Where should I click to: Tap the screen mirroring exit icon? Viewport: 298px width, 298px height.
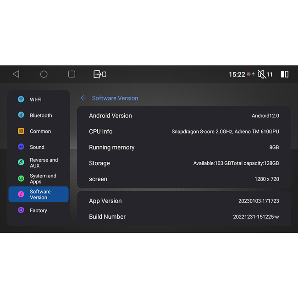[99, 74]
